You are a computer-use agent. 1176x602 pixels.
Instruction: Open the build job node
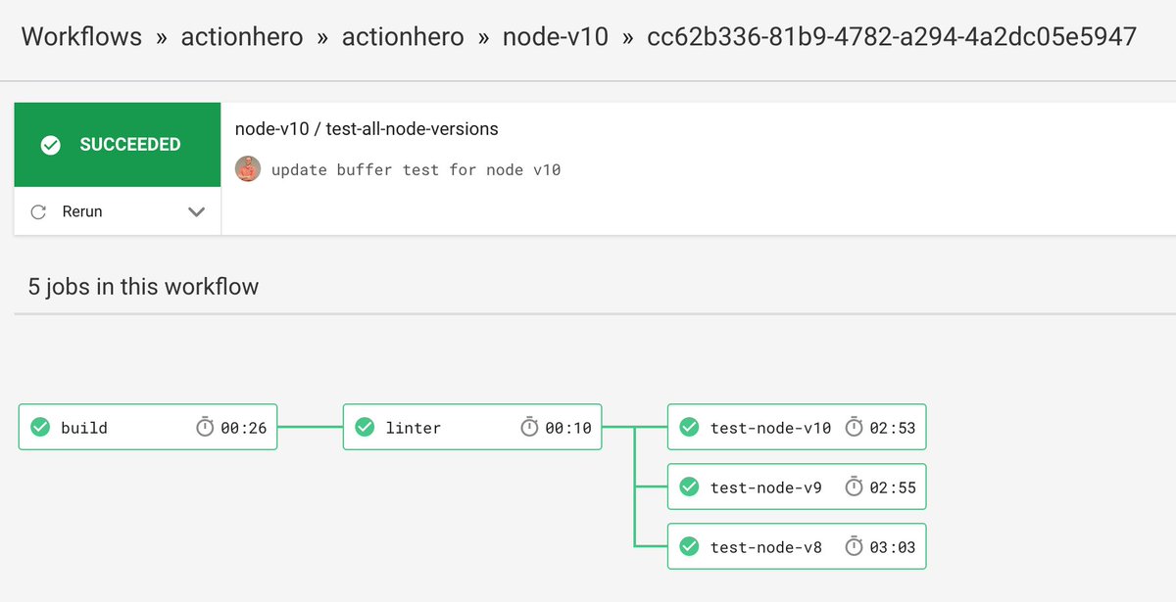coord(148,427)
